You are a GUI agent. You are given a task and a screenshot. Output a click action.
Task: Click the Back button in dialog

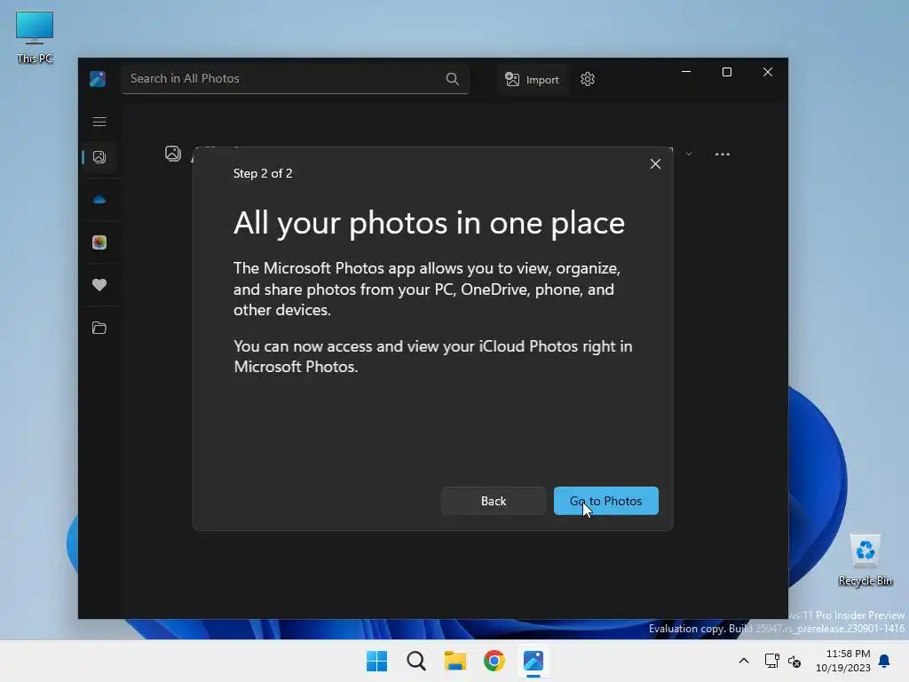coord(494,501)
